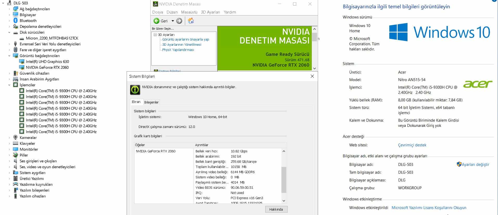
Task: Switch to the Bileşenler tab
Action: pos(151,102)
